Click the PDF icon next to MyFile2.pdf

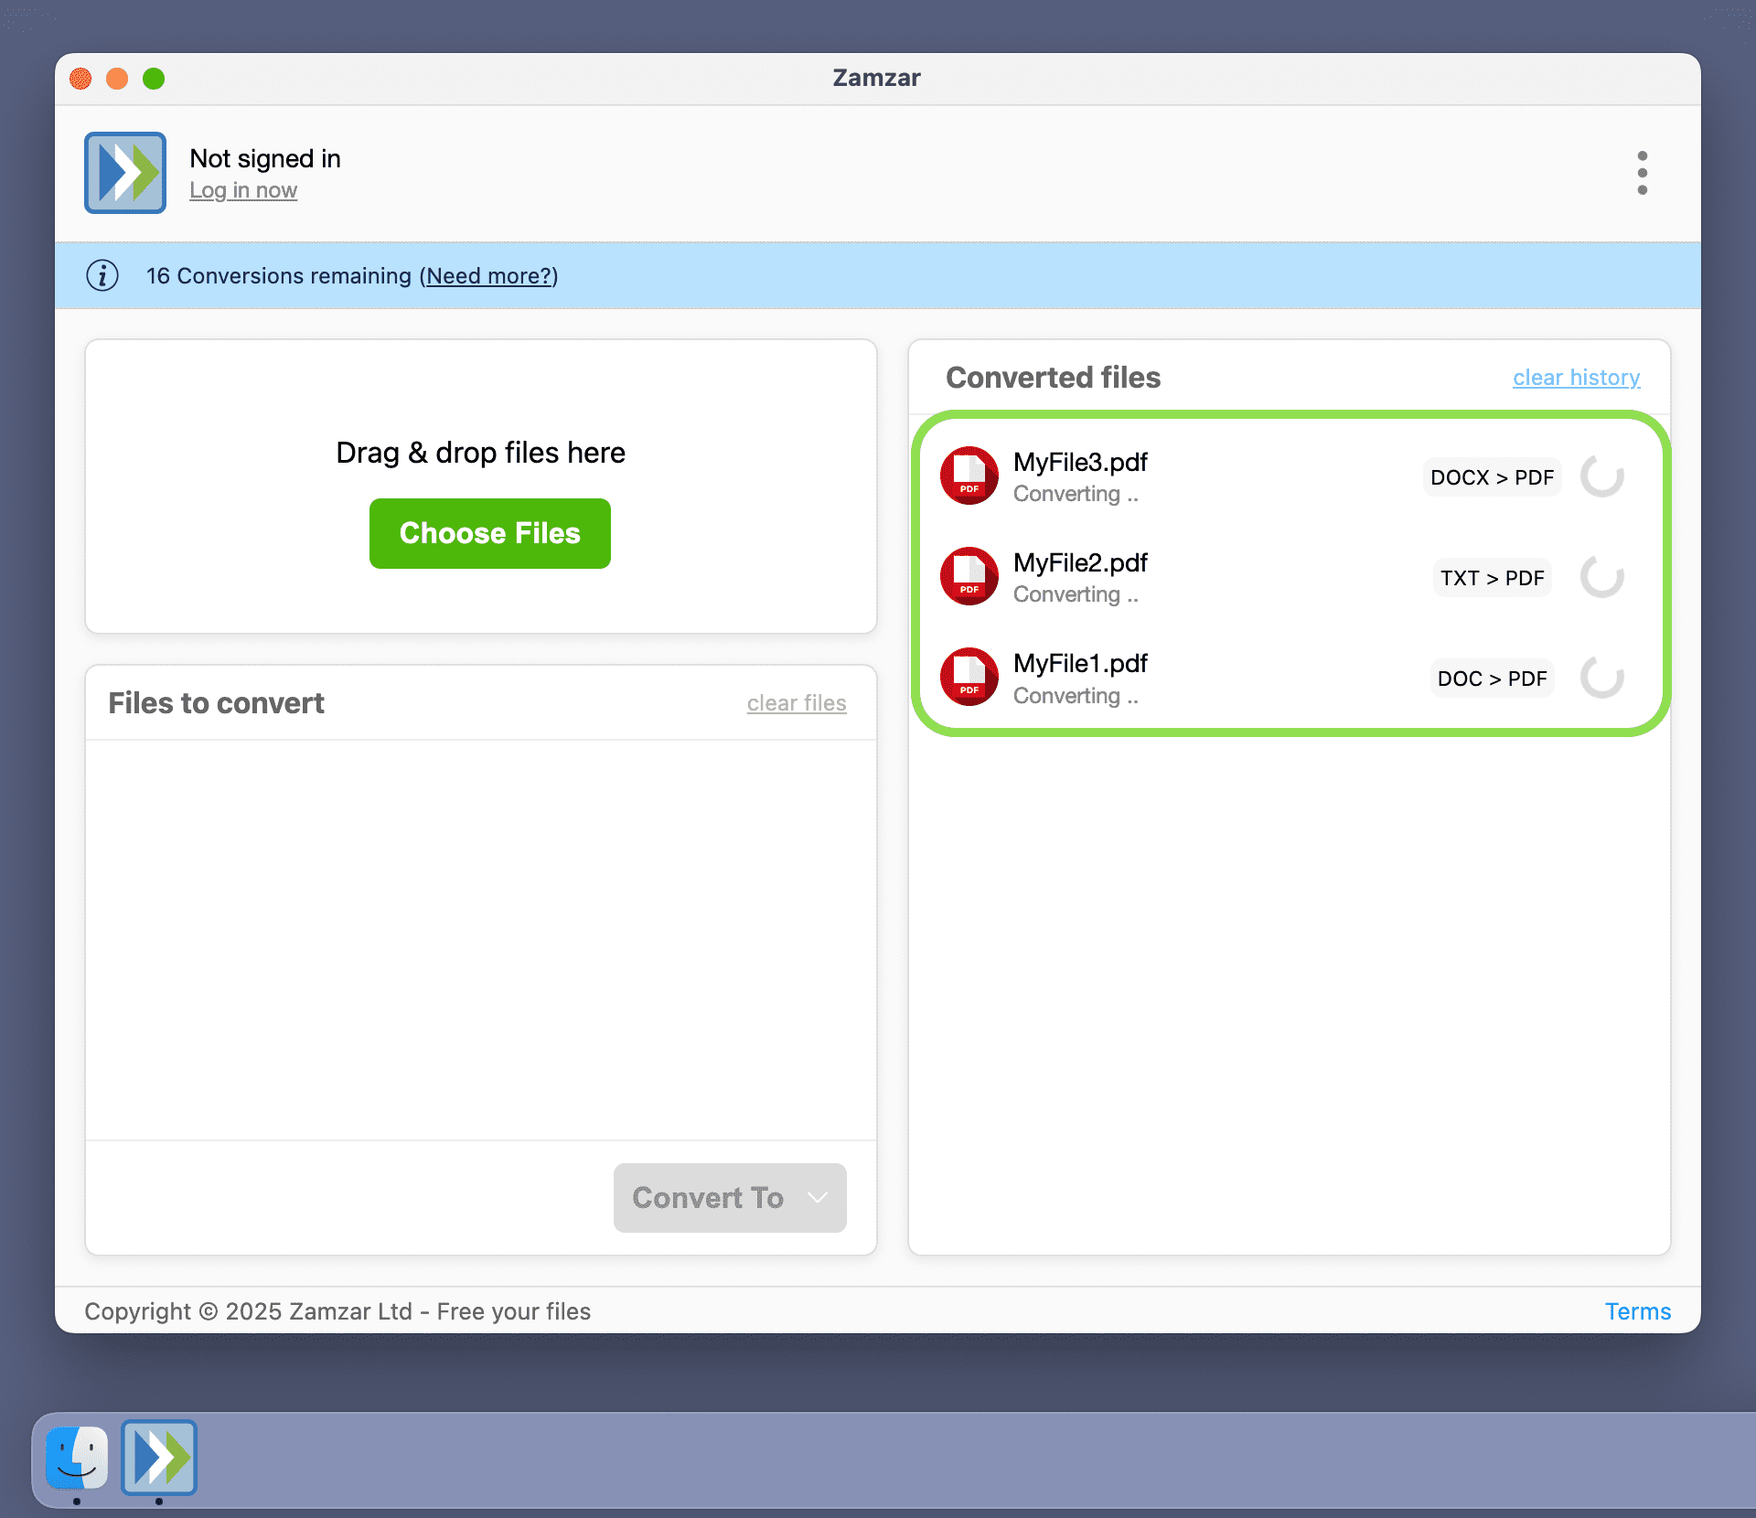(969, 575)
